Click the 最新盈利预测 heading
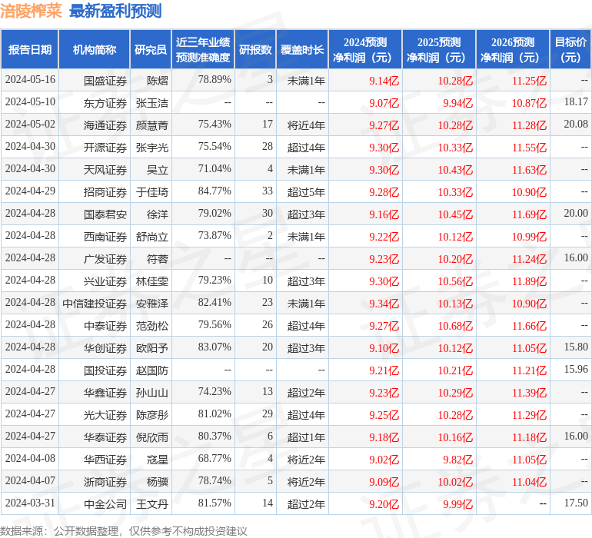This screenshot has width=592, height=538. (x=115, y=11)
